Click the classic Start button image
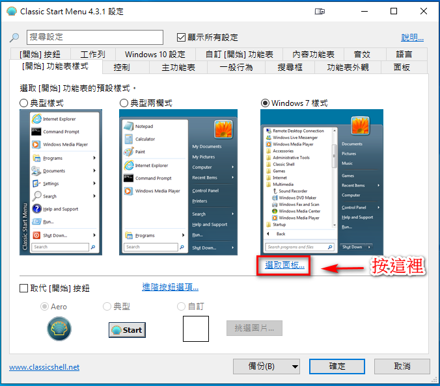Screen dimensions: 440x386 coord(127,330)
